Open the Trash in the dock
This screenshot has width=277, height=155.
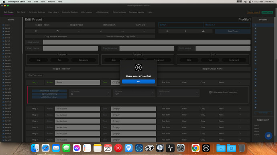[242, 148]
